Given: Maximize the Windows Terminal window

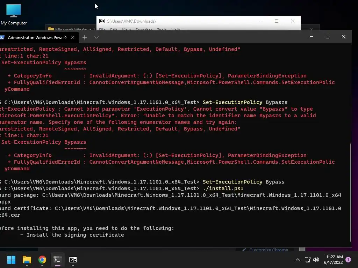Looking at the screenshot, I should pyautogui.click(x=327, y=37).
